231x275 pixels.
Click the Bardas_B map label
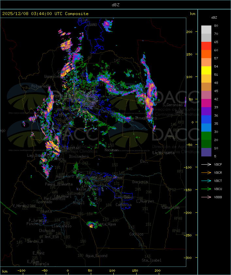[35, 241]
